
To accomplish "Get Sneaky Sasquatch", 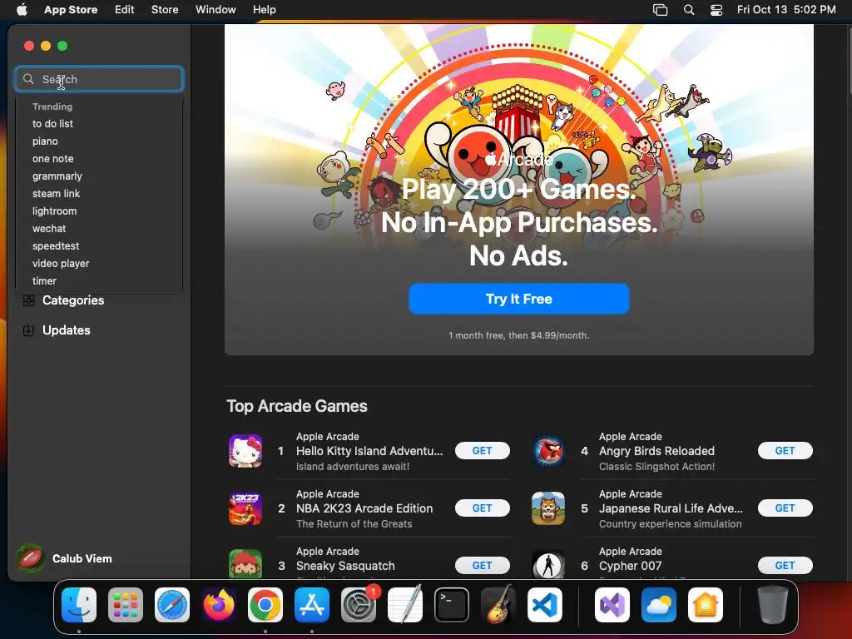I will tap(482, 566).
